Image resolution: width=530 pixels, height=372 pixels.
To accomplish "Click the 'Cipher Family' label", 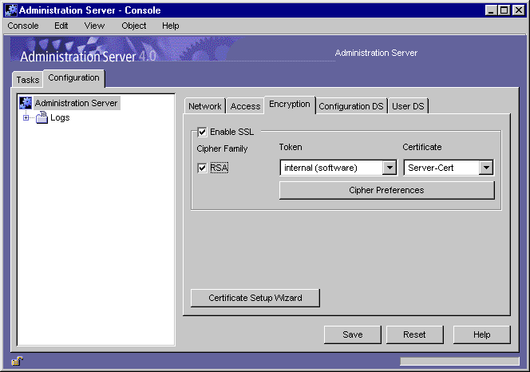I will tap(222, 148).
